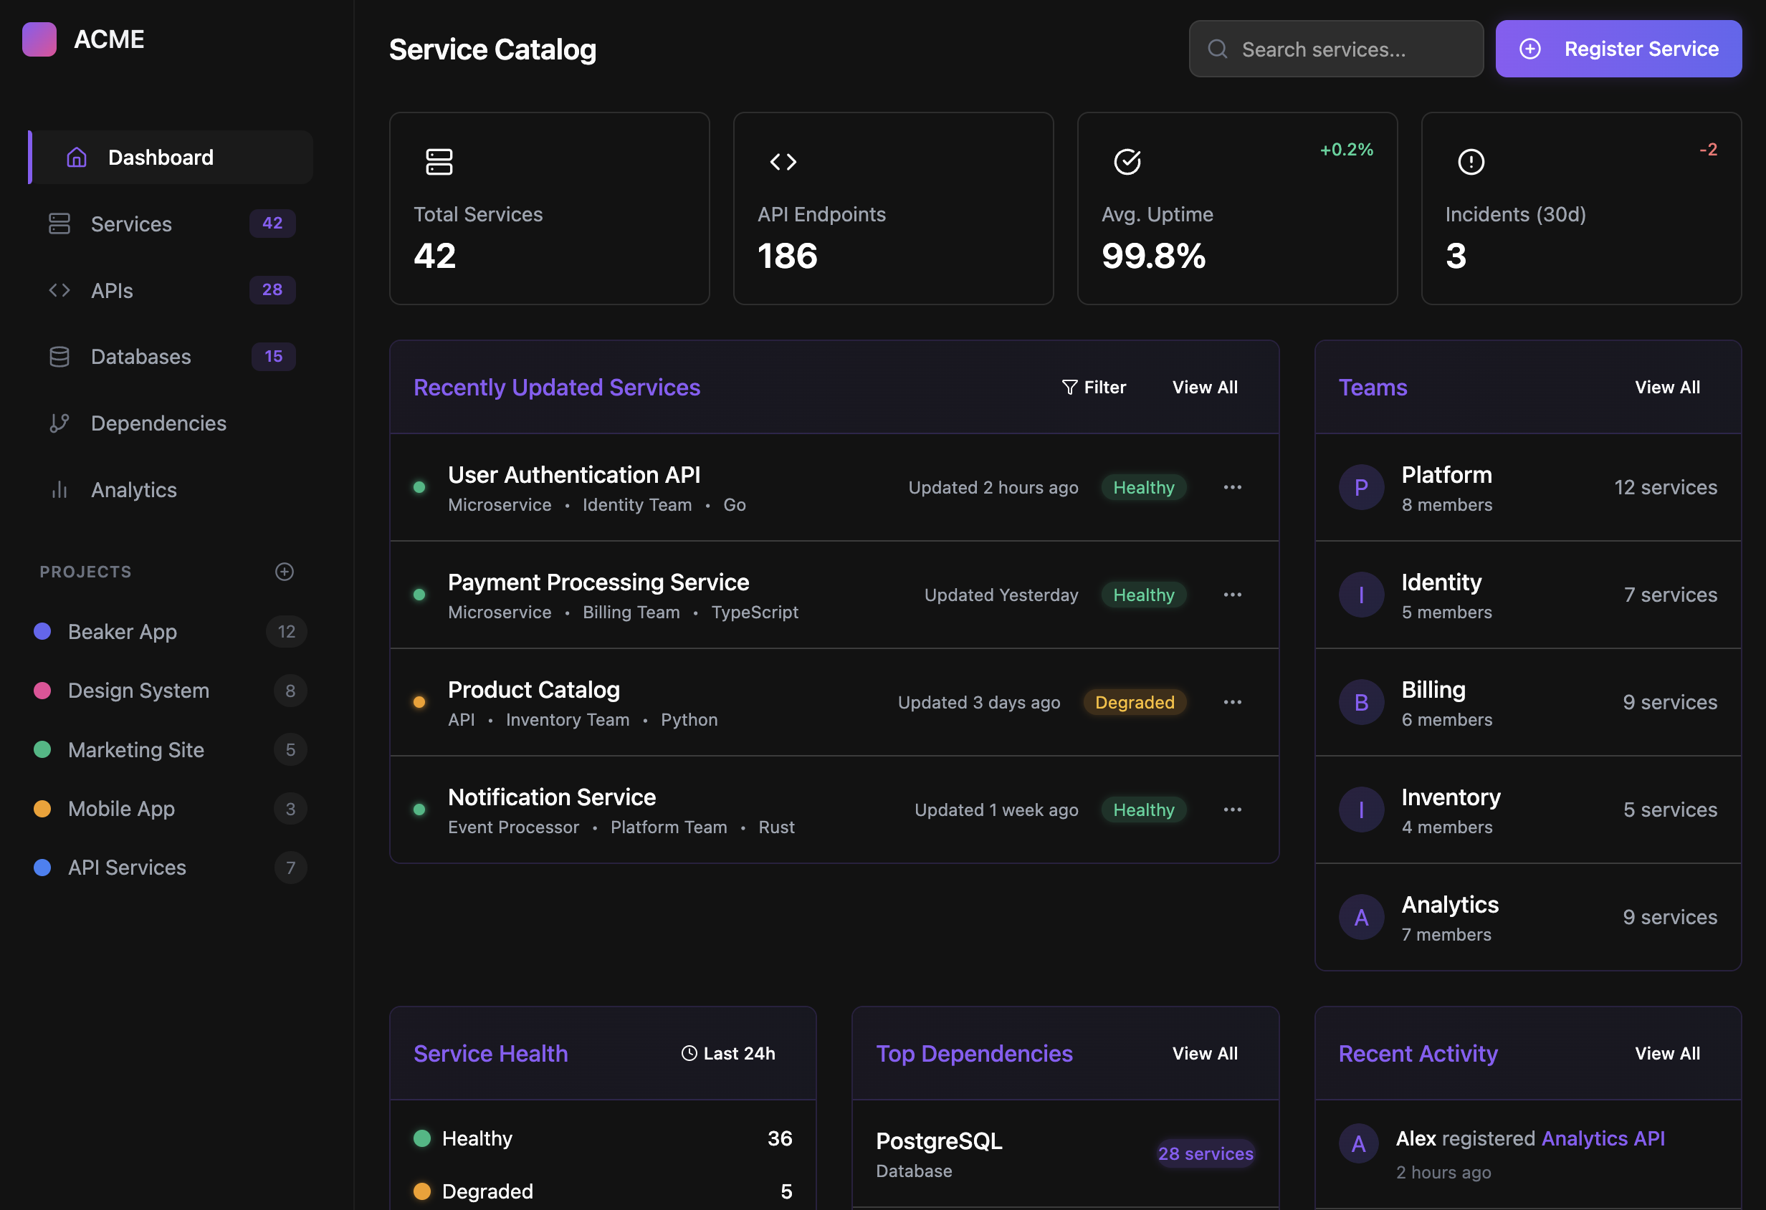Toggle the Degraded badge on Product Catalog
This screenshot has width=1766, height=1210.
tap(1135, 702)
